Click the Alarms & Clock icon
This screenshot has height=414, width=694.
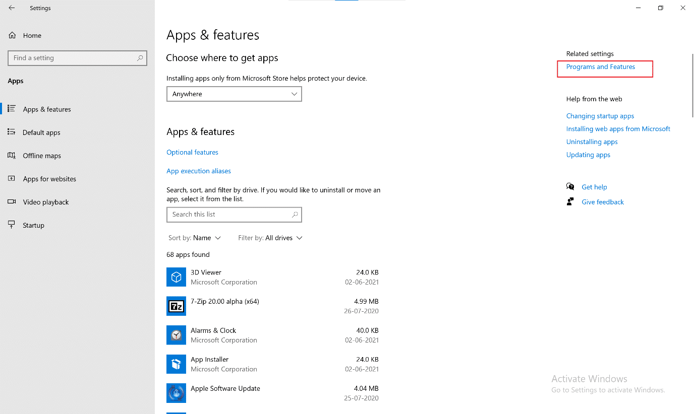click(176, 335)
